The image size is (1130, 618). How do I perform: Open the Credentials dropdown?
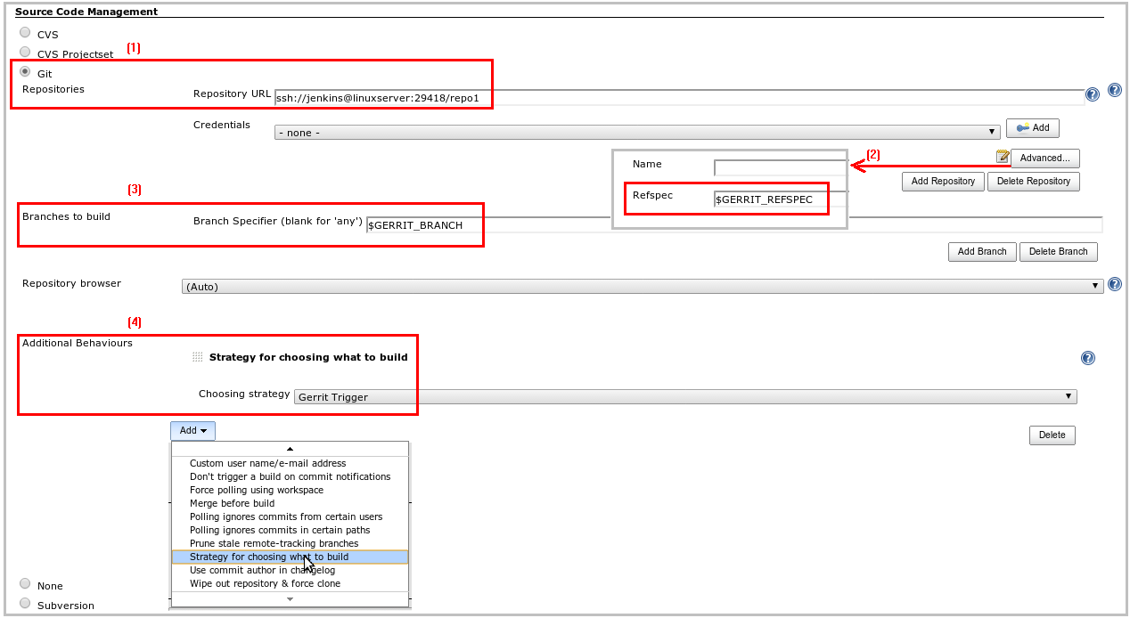pyautogui.click(x=636, y=132)
